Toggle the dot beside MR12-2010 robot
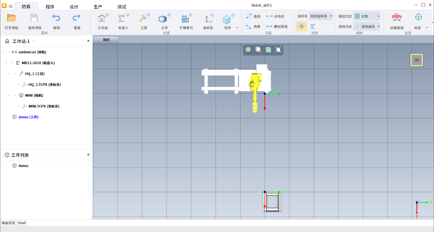434x232 pixels. (x=12, y=63)
